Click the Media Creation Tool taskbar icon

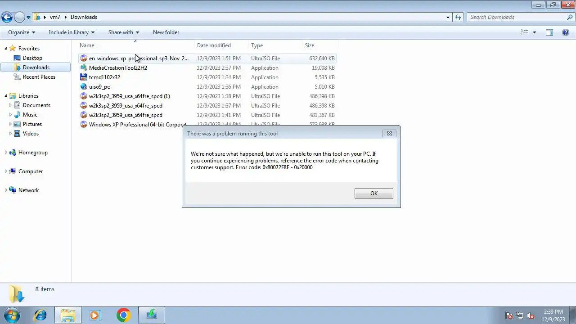[152, 315]
